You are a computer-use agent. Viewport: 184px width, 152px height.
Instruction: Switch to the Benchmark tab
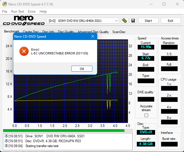point(12,31)
